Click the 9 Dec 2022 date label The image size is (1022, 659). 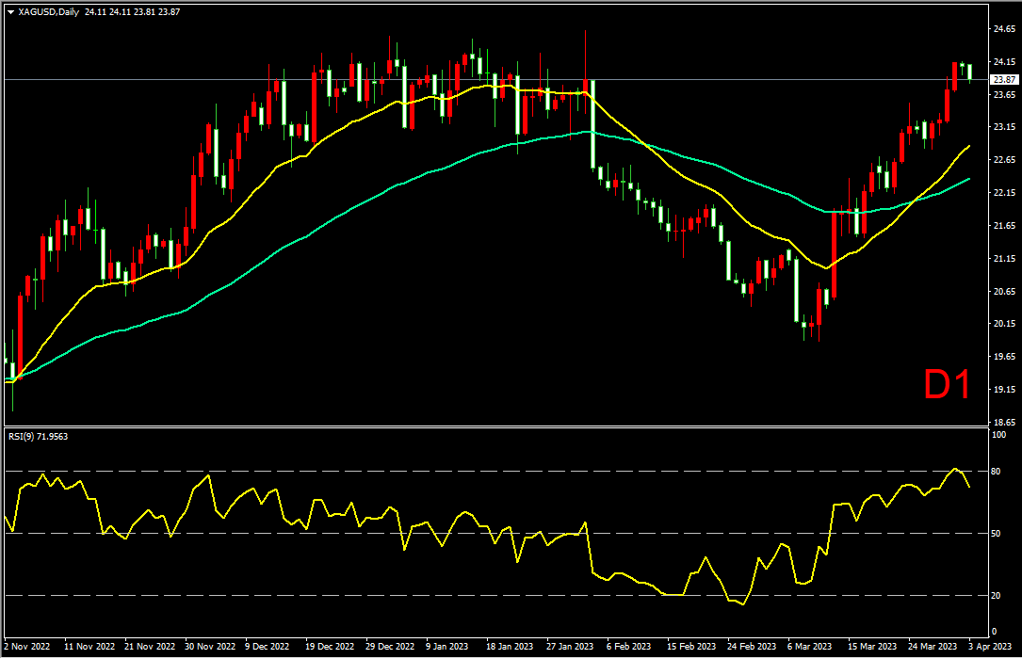(x=268, y=646)
